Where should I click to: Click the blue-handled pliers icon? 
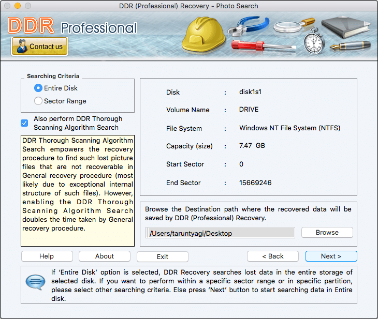pos(249,26)
